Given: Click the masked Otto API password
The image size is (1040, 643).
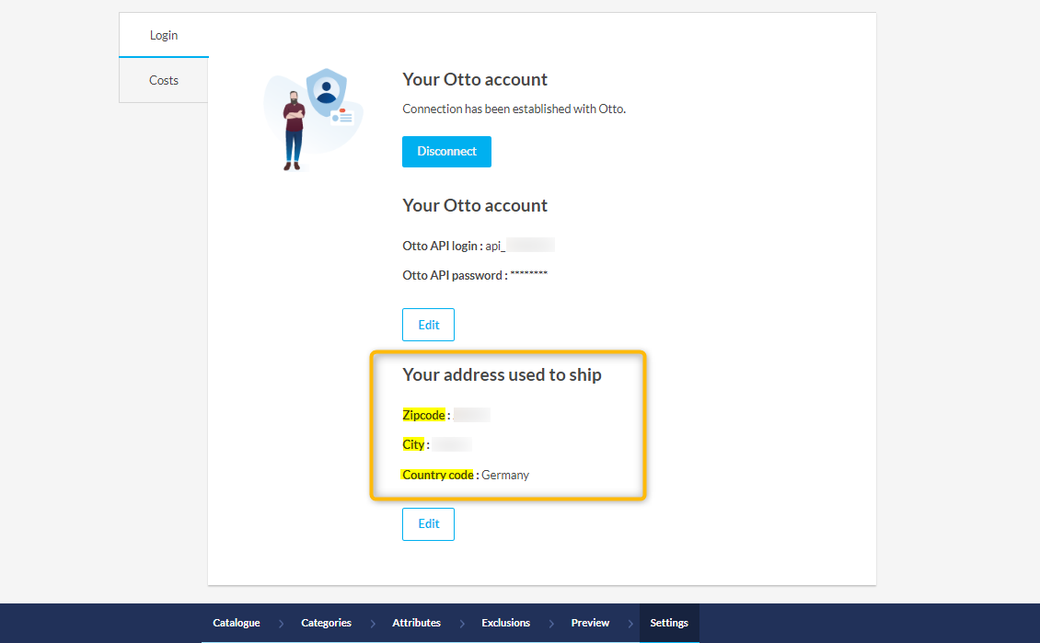Looking at the screenshot, I should 528,275.
